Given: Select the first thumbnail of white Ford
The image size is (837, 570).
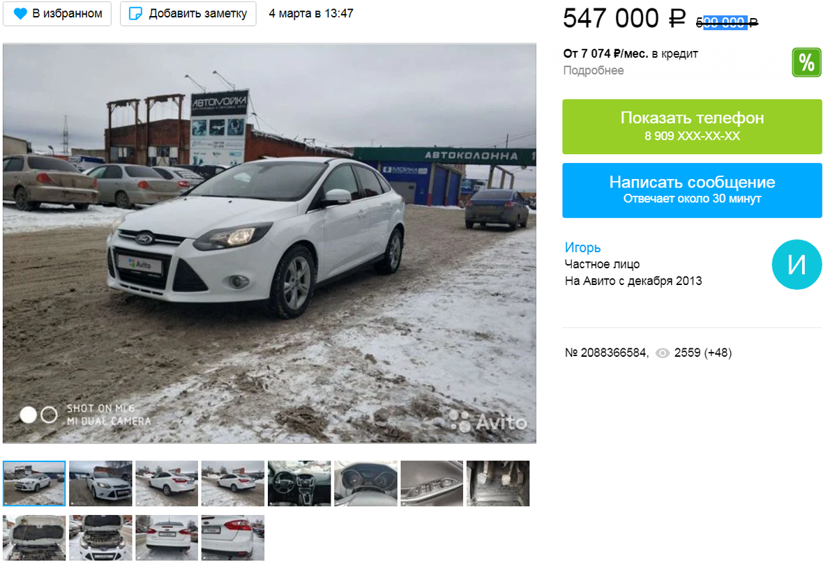Looking at the screenshot, I should pos(34,483).
